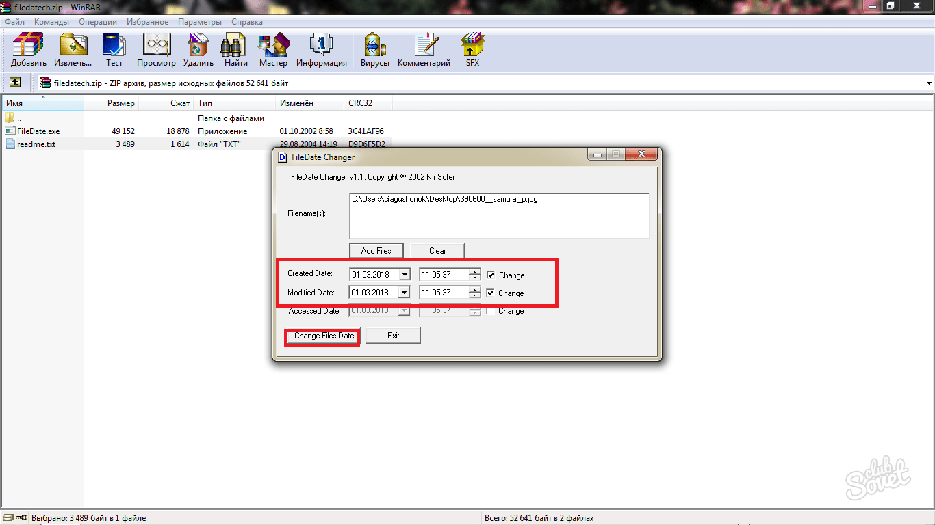The width and height of the screenshot is (935, 525).
Task: Open the Modified Date calendar dropdown
Action: tap(404, 293)
